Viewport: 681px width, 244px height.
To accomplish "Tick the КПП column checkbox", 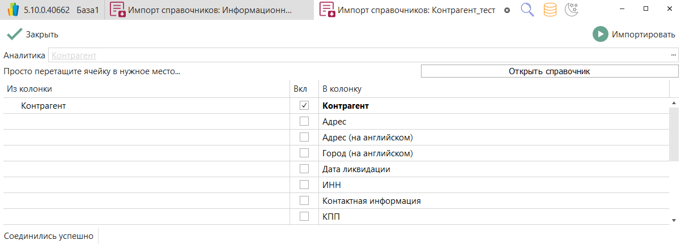I will (304, 217).
